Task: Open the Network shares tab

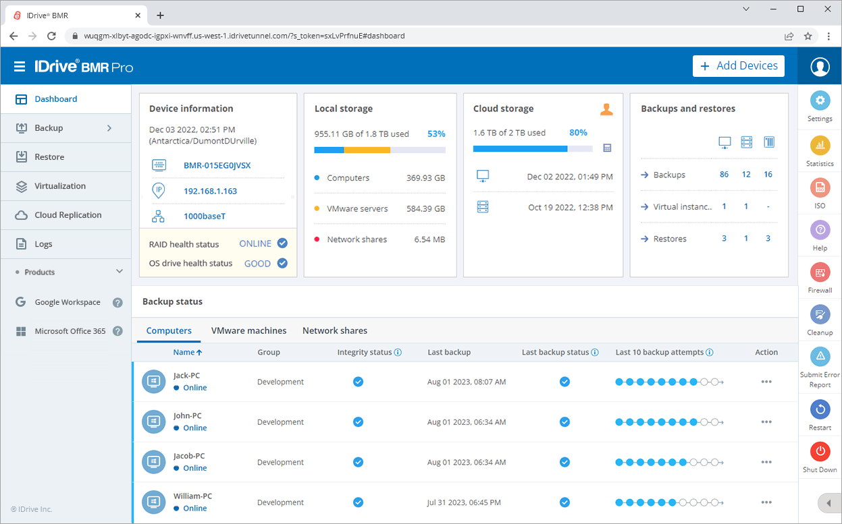Action: pyautogui.click(x=334, y=330)
